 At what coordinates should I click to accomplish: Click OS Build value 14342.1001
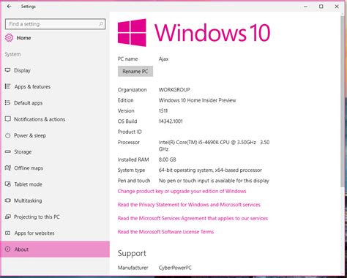tap(171, 121)
